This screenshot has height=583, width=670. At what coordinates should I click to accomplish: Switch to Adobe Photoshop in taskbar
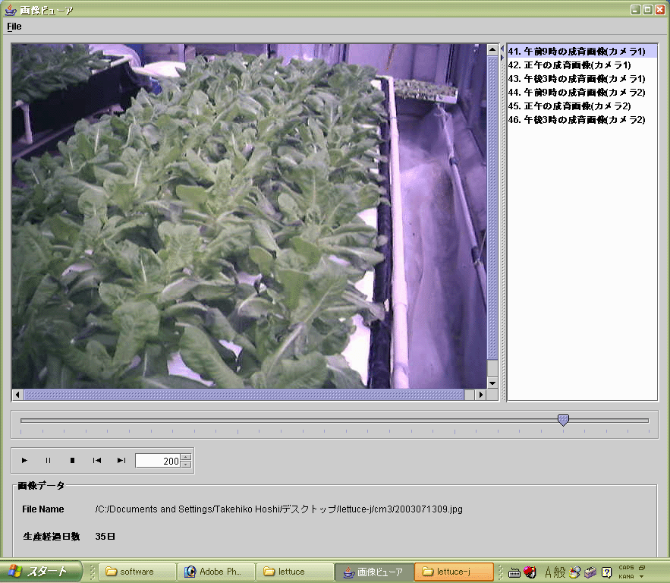coord(215,572)
